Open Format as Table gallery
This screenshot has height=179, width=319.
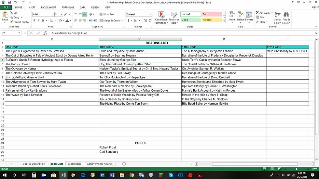pyautogui.click(x=174, y=18)
